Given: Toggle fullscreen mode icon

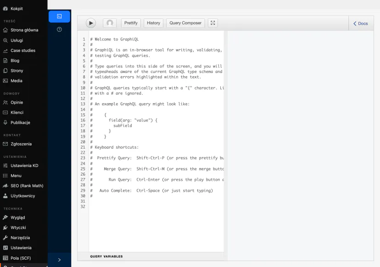Looking at the screenshot, I should (x=213, y=23).
